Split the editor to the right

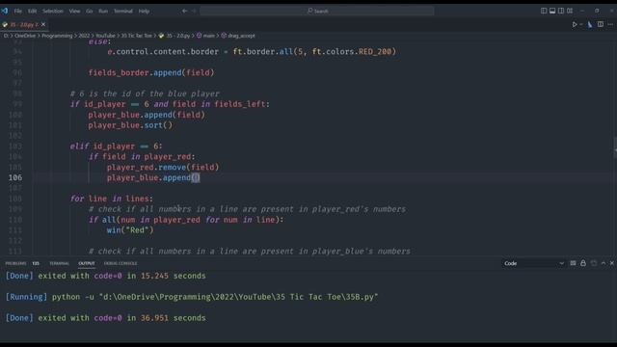[601, 24]
